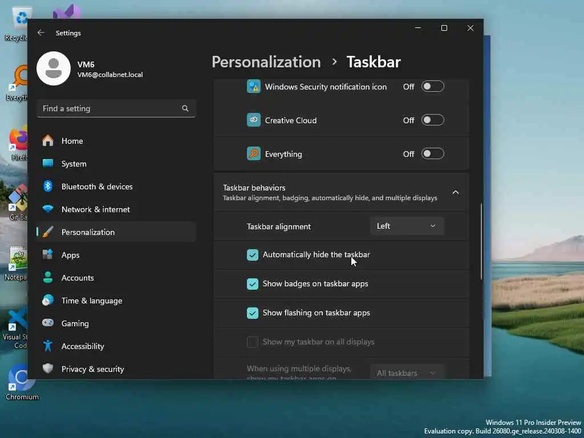The height and width of the screenshot is (438, 584).
Task: Click the Taskbar alignment label text
Action: pyautogui.click(x=278, y=226)
